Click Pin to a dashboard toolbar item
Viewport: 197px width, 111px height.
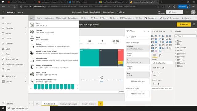tap(173, 18)
